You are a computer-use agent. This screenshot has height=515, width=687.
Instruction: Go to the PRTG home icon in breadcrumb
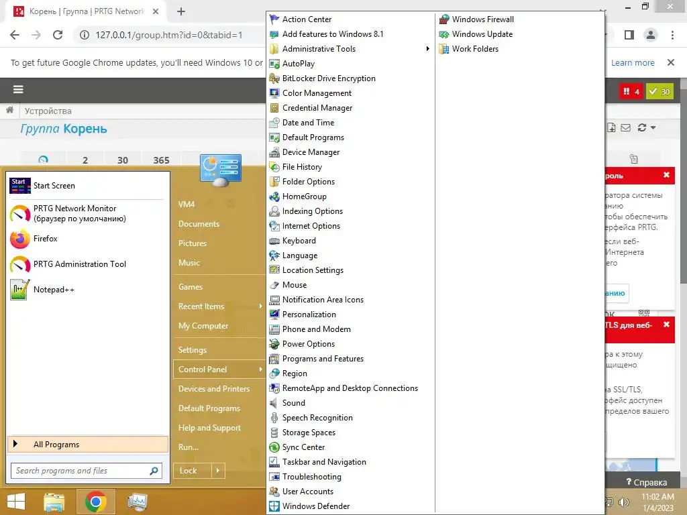pyautogui.click(x=9, y=111)
